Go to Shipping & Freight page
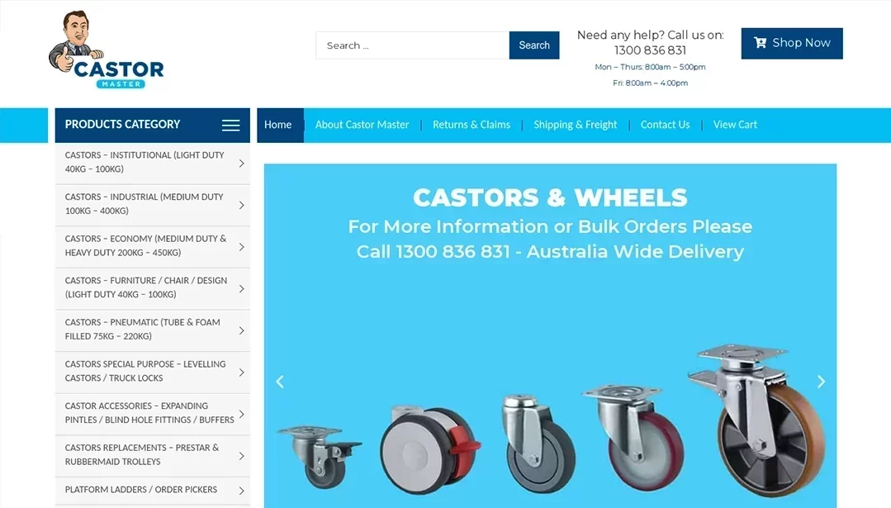 [575, 125]
